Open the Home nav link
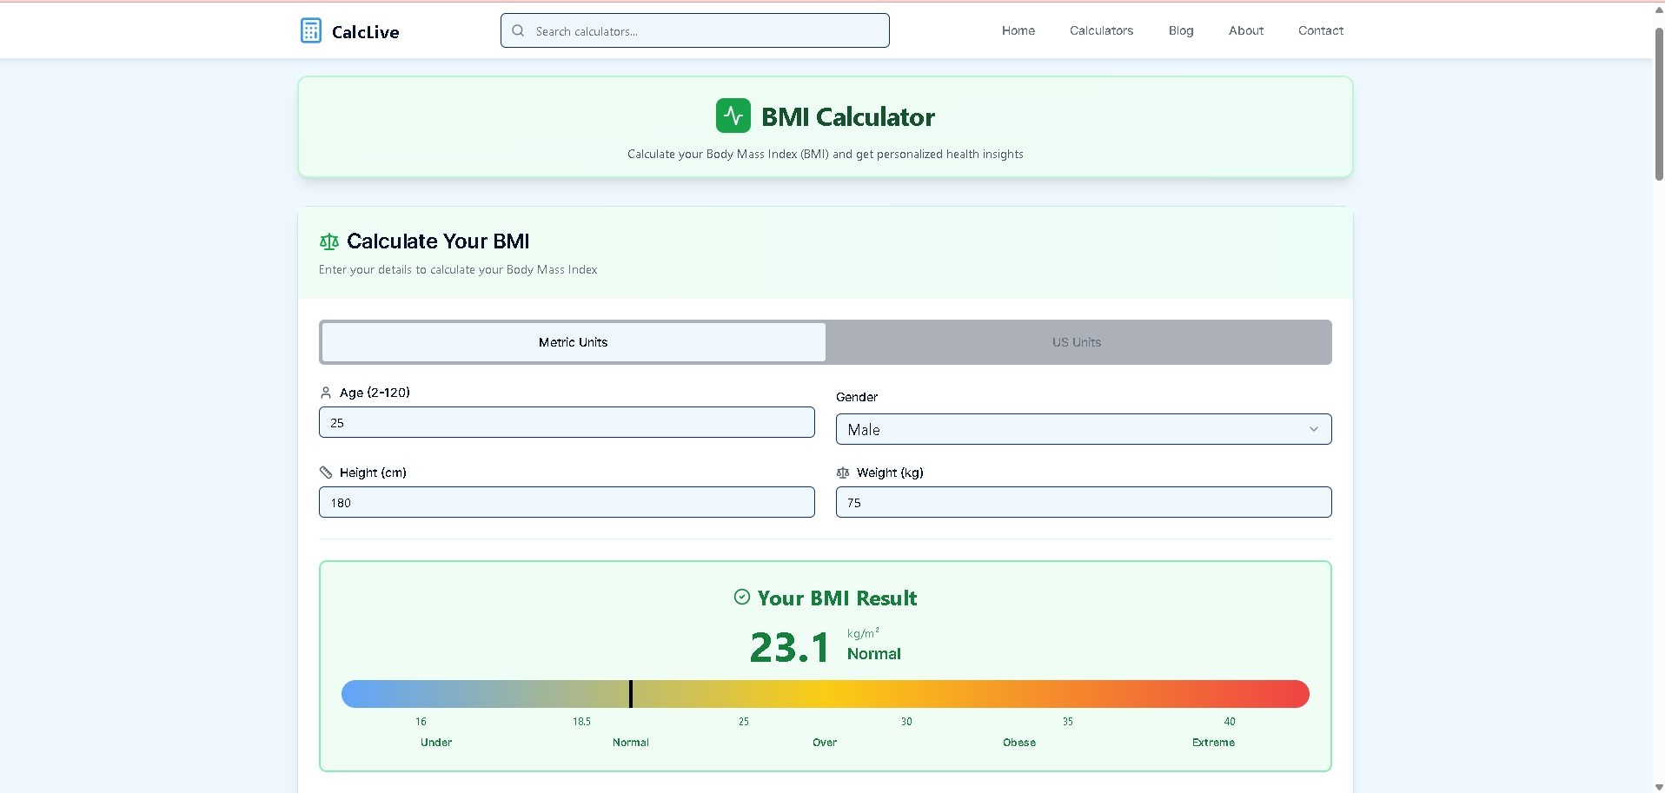This screenshot has width=1665, height=793. [x=1018, y=30]
